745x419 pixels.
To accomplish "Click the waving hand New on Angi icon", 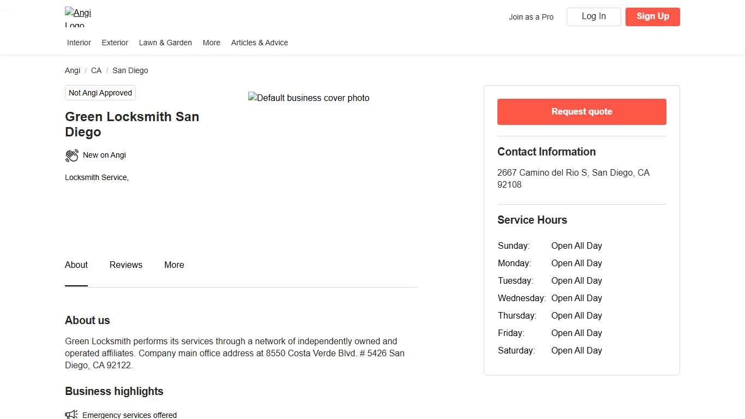I will [72, 155].
